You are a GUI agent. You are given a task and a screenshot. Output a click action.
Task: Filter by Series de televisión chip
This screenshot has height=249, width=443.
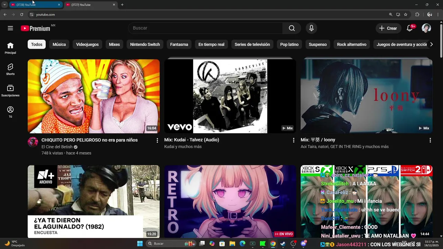click(x=252, y=44)
